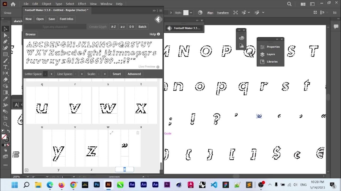Click the 0-9 glyph button

pos(132,27)
